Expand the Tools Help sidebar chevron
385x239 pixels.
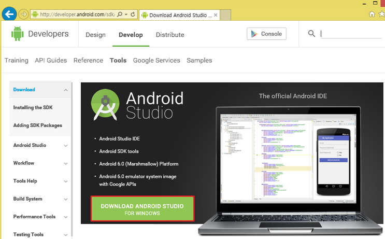(66, 181)
